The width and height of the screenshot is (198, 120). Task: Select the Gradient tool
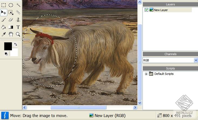[x=11, y=27]
